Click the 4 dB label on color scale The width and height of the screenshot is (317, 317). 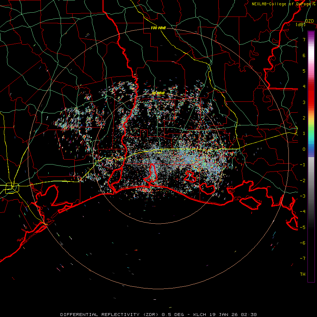pyautogui.click(x=304, y=87)
